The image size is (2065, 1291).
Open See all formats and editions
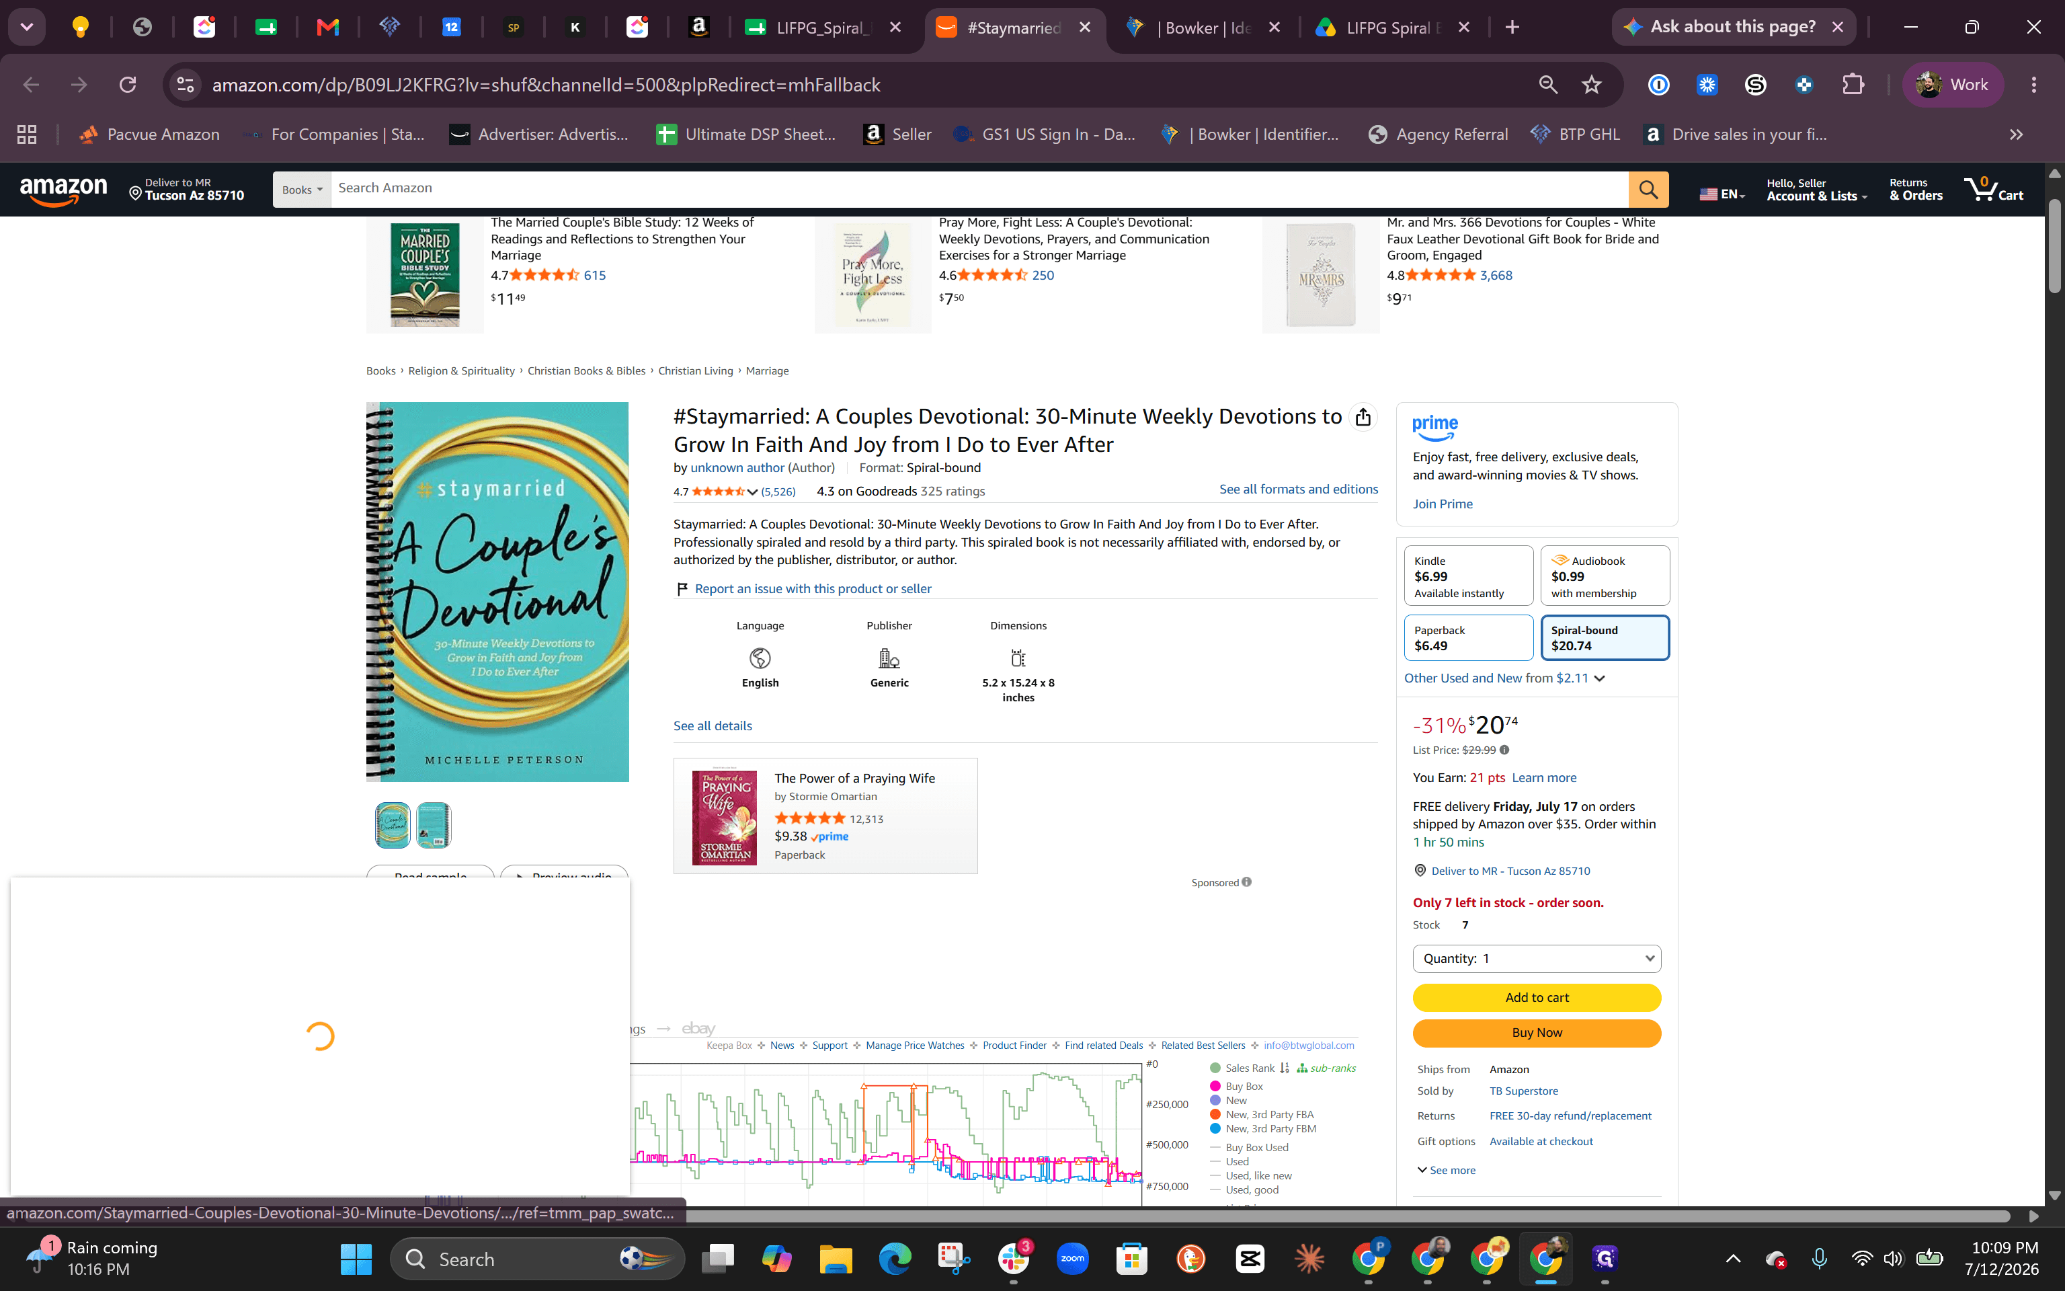[1298, 490]
